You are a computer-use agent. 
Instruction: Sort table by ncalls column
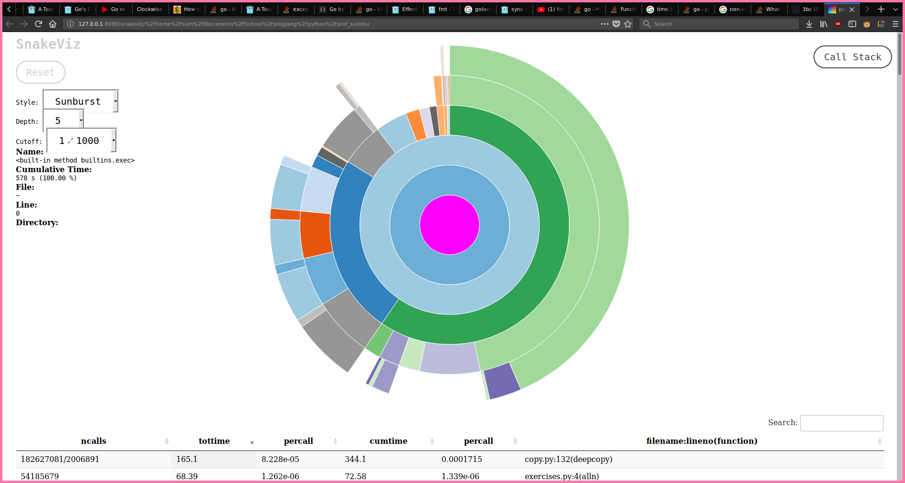pos(93,441)
